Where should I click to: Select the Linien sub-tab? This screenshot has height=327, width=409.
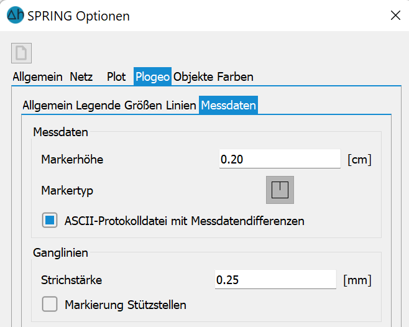(181, 106)
